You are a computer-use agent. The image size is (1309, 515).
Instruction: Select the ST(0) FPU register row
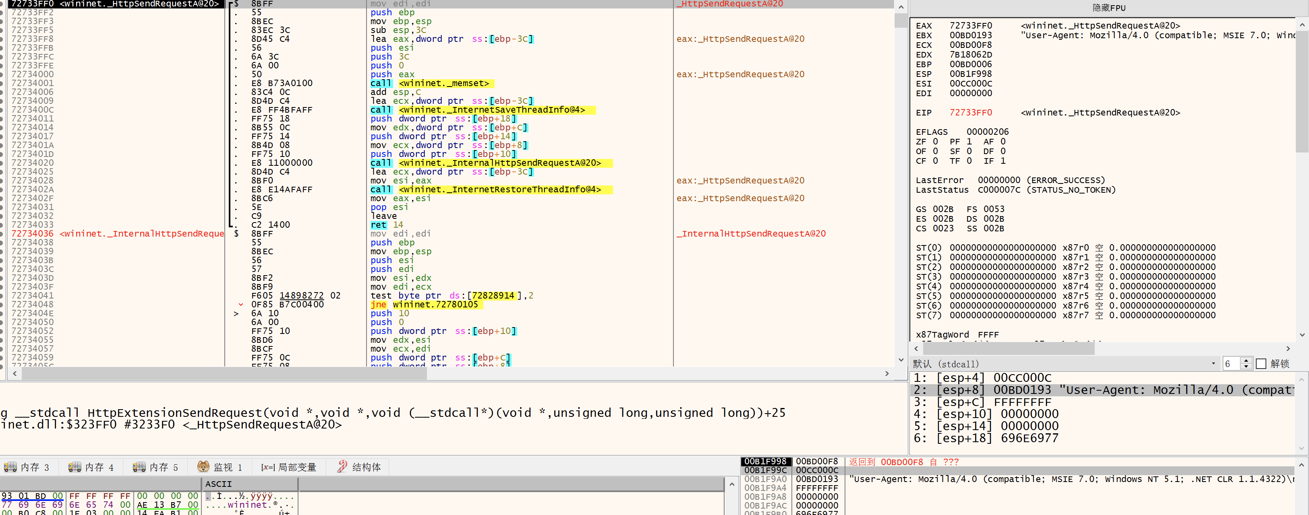[1066, 247]
